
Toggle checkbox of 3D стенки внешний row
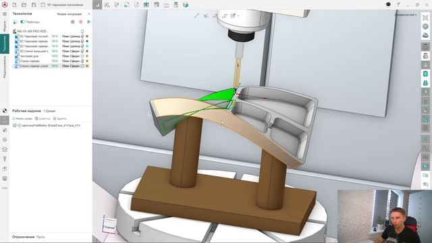click(82, 51)
